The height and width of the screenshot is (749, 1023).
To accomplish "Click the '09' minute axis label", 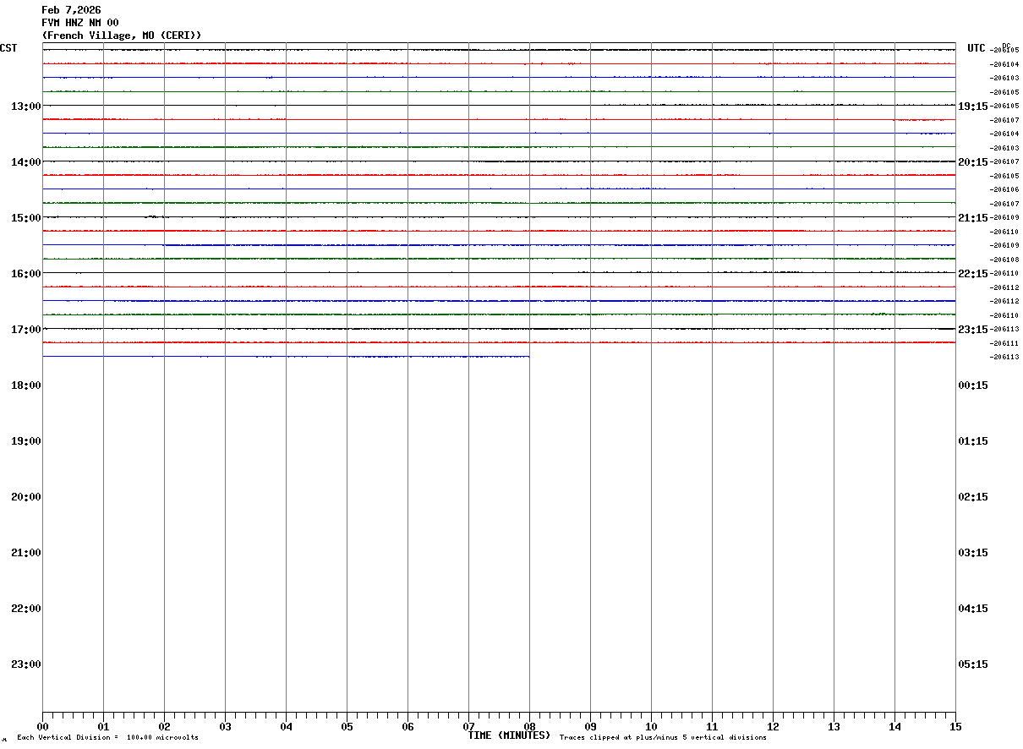I will point(590,726).
